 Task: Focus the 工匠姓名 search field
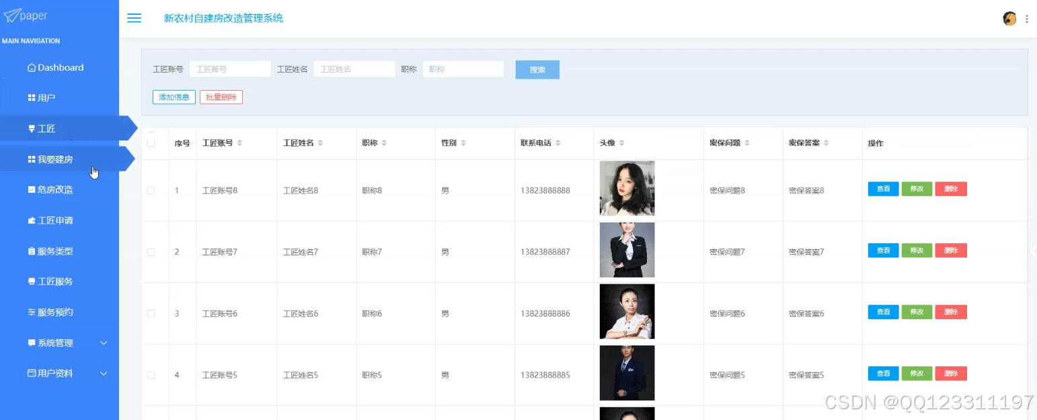click(x=354, y=69)
